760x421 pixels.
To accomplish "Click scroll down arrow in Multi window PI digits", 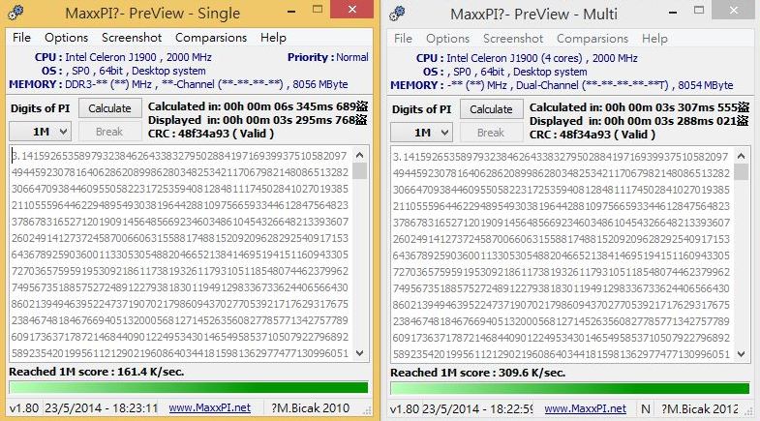I will (x=741, y=354).
